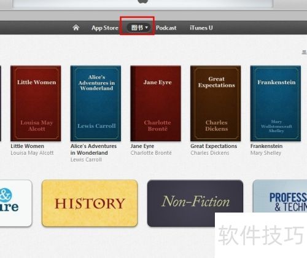
Task: Click the Little Women title link
Action: [x=28, y=146]
